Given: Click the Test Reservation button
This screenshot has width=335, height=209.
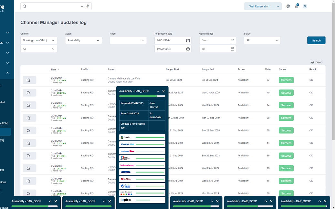Looking at the screenshot, I should tap(259, 6).
